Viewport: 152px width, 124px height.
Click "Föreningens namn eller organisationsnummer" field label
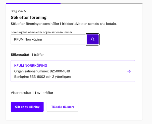tap(41, 32)
